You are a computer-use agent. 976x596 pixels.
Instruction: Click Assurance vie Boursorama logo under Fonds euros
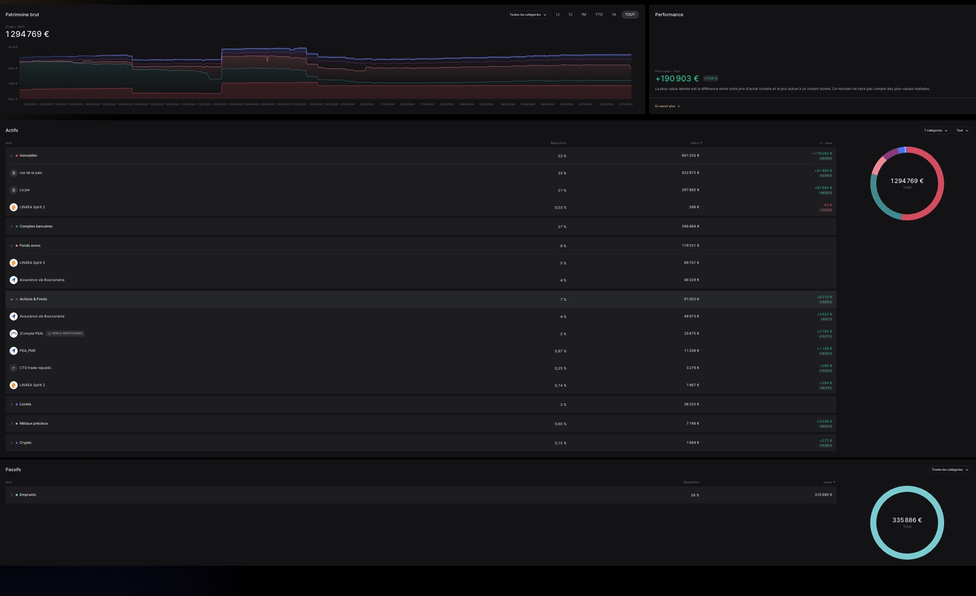point(14,280)
